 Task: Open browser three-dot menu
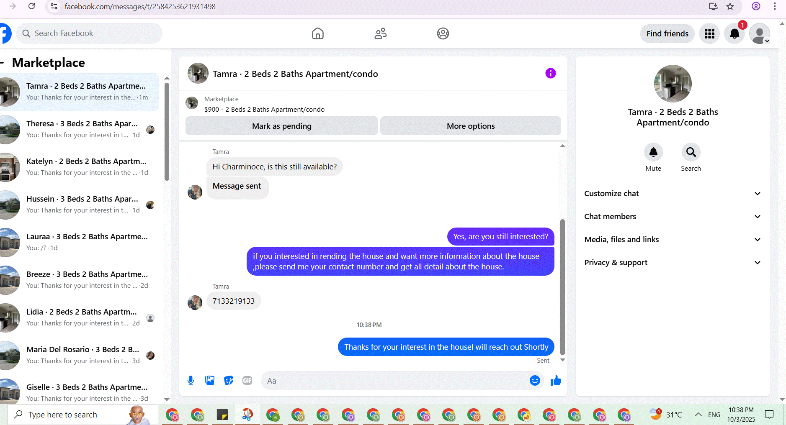coord(775,6)
